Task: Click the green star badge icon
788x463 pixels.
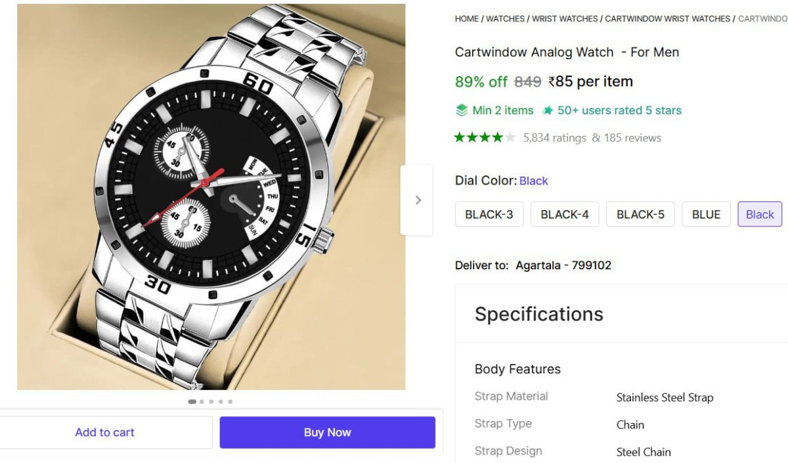Action: (x=547, y=110)
